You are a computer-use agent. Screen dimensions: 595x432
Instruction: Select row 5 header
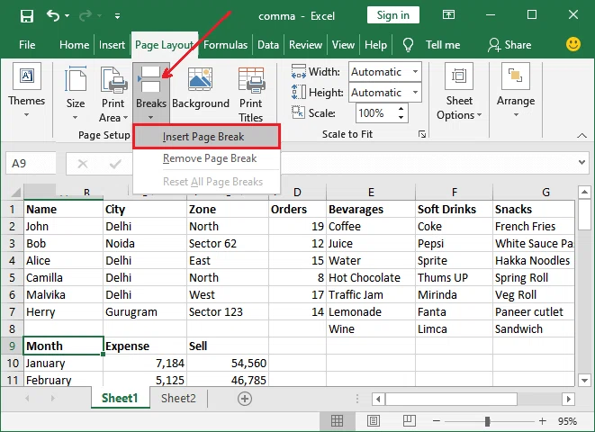click(x=12, y=277)
